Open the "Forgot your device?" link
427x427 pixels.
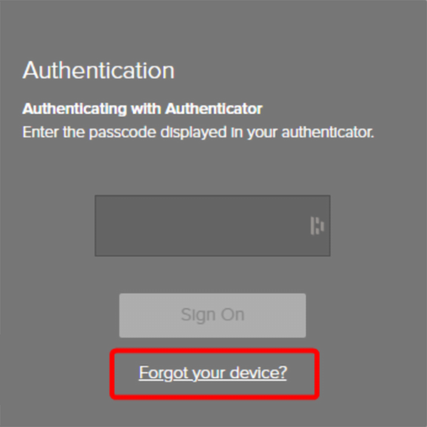pyautogui.click(x=213, y=373)
